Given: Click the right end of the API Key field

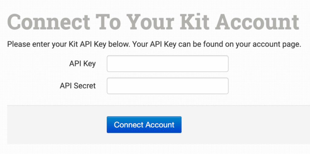Looking at the screenshot, I should click(223, 64).
